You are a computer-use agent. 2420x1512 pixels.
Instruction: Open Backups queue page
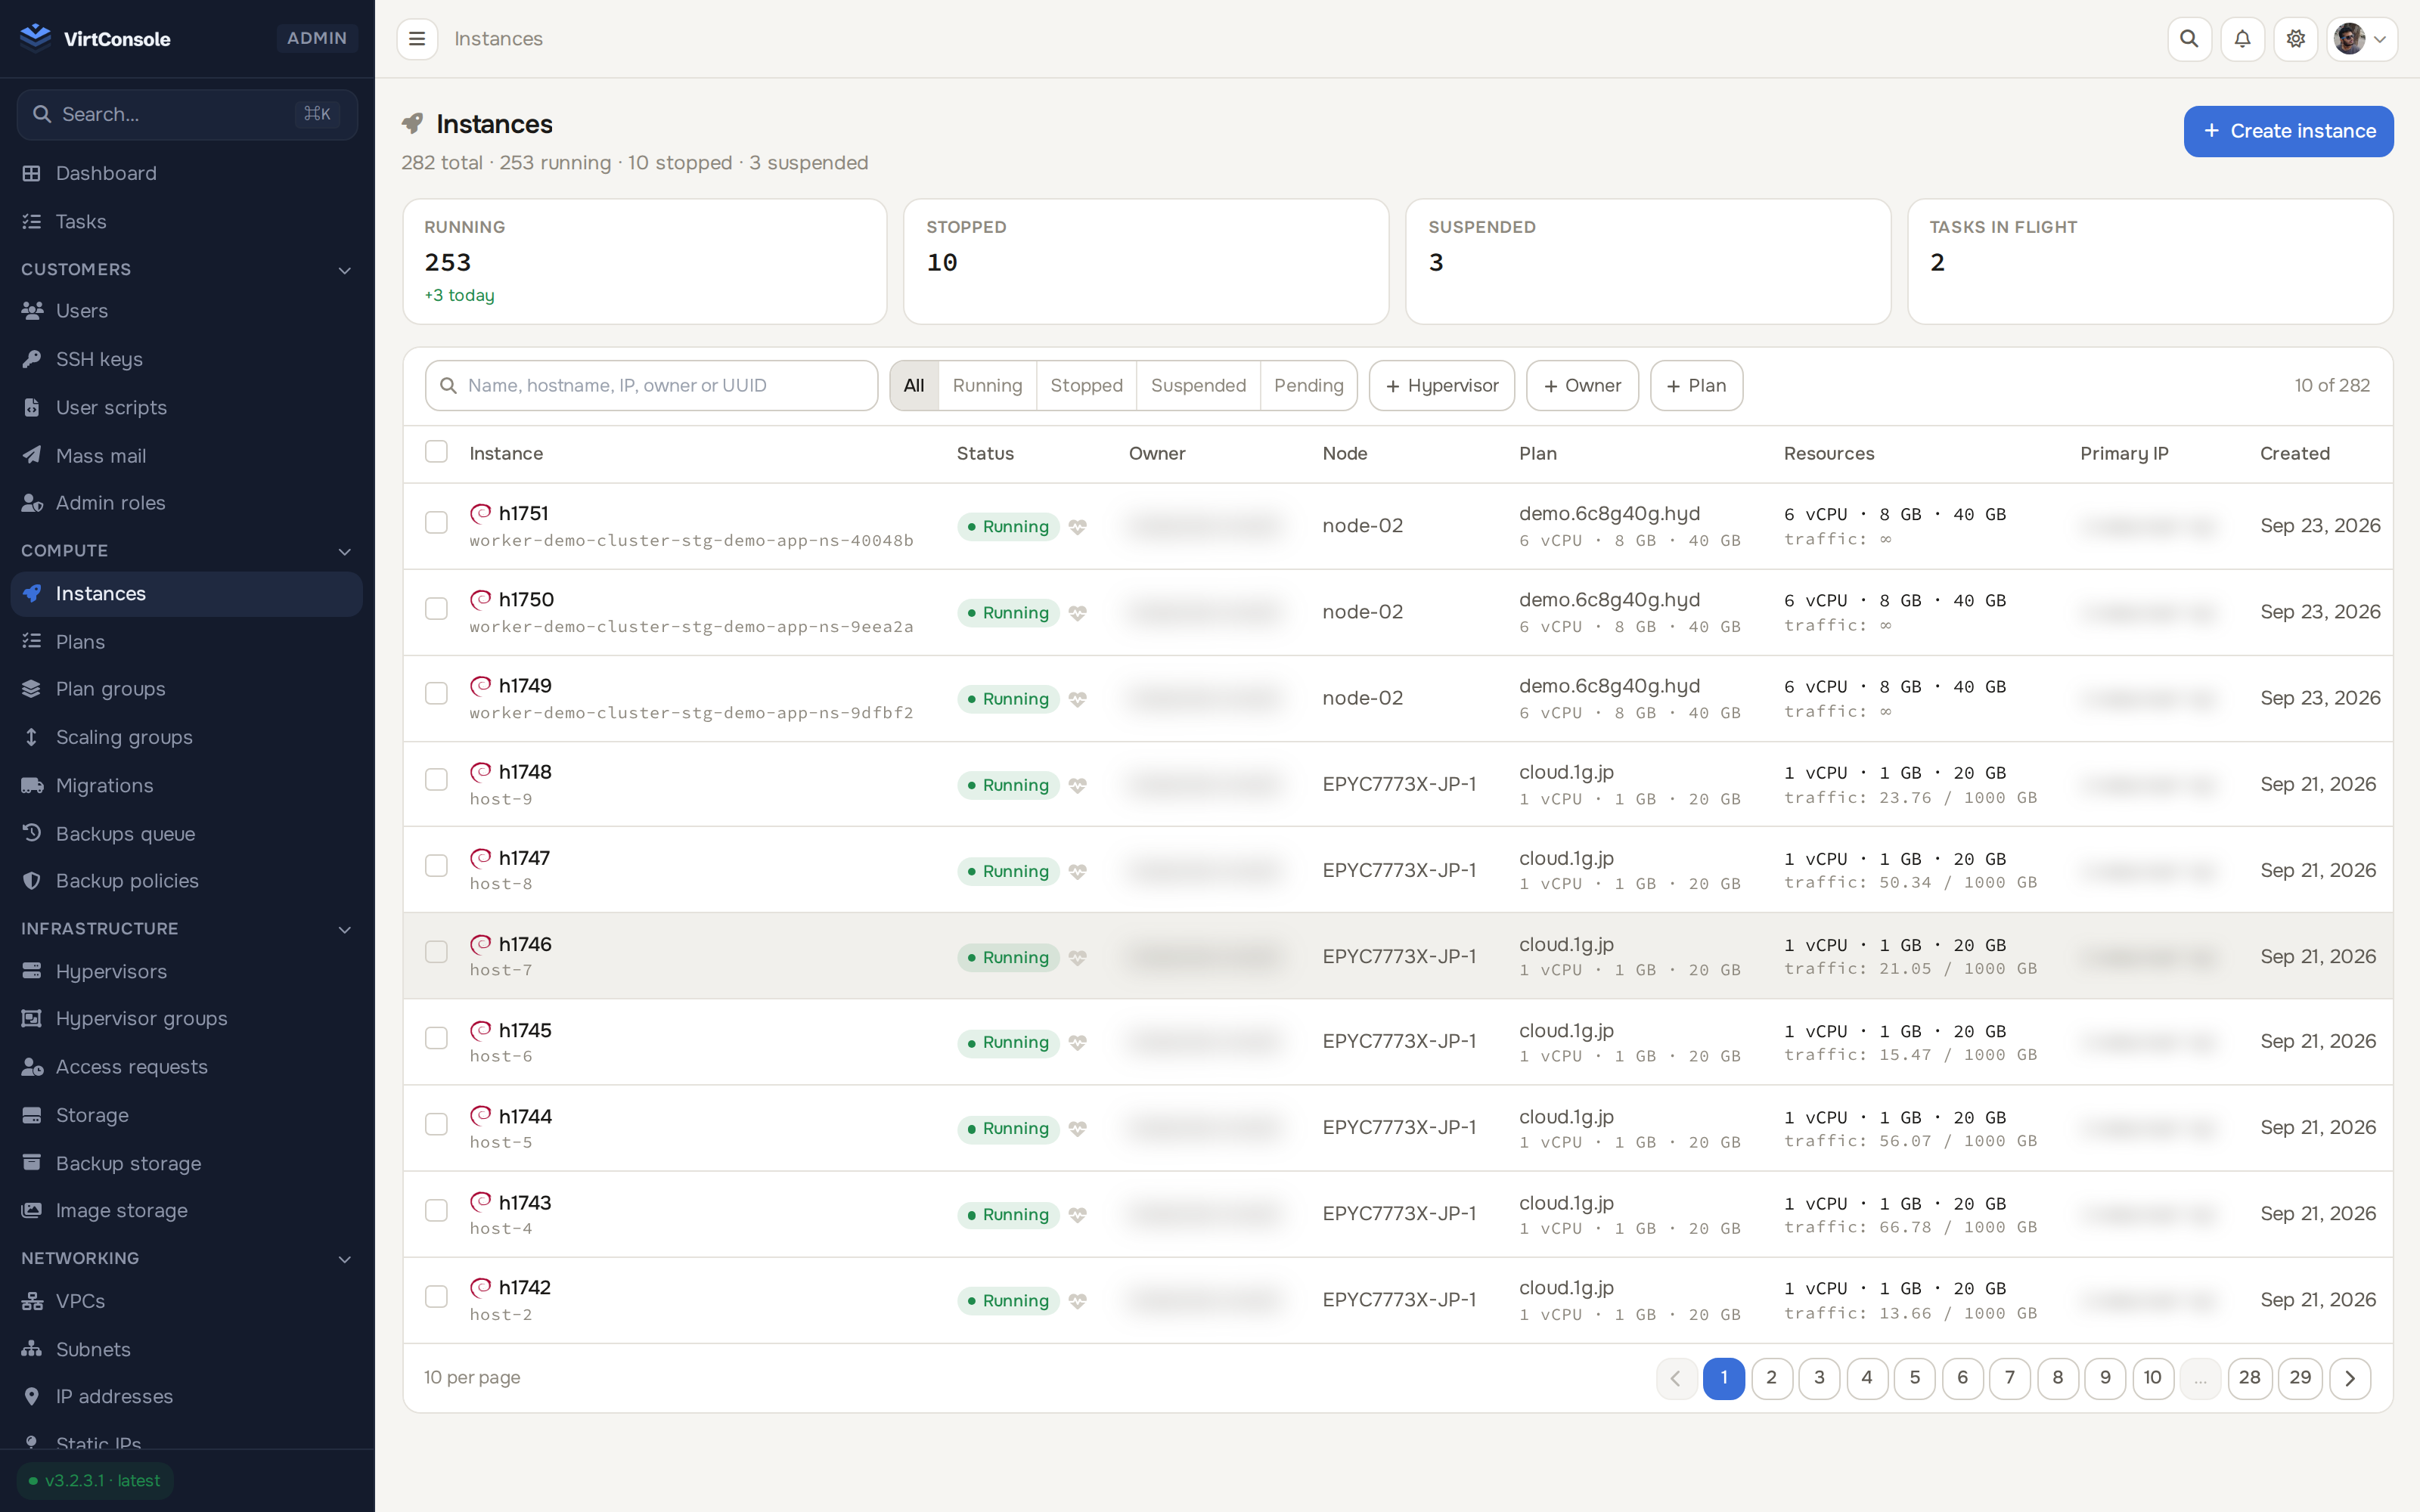coord(187,833)
